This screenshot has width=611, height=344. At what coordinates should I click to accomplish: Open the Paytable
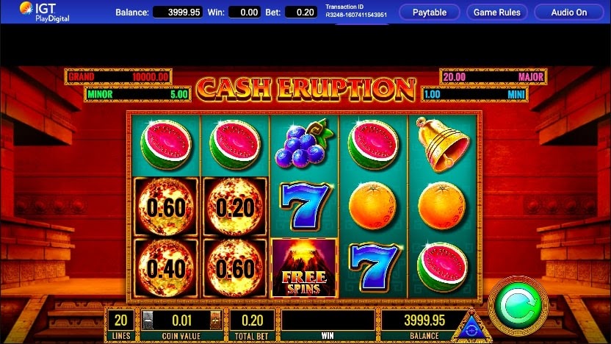430,12
